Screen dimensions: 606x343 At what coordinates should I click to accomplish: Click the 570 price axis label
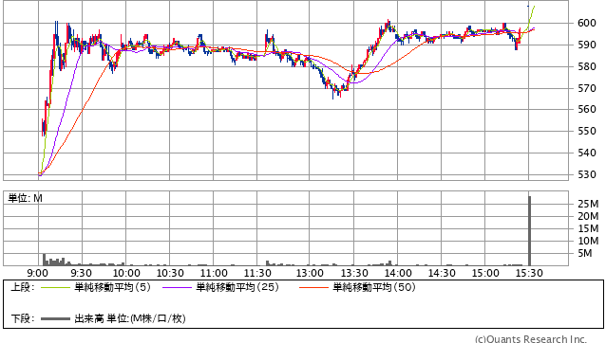[x=587, y=89]
